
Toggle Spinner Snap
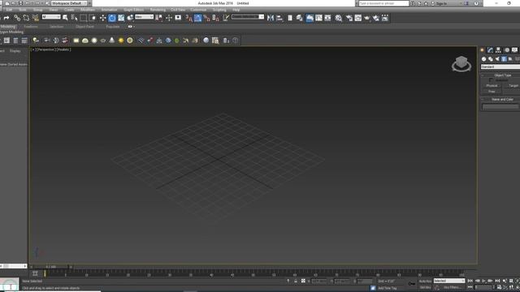tap(215, 18)
